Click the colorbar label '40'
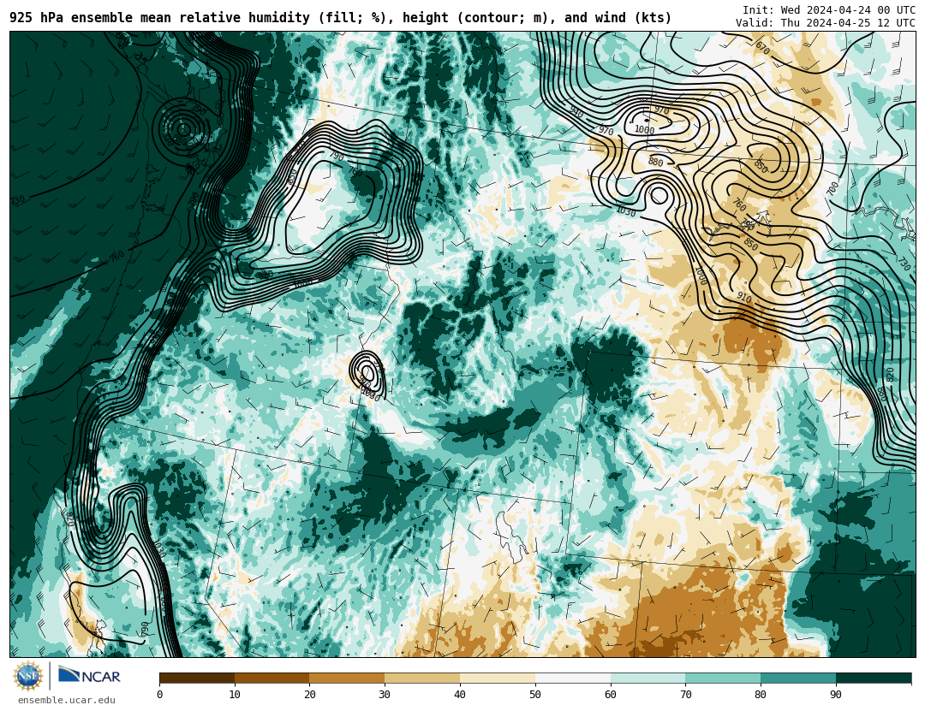 460,695
